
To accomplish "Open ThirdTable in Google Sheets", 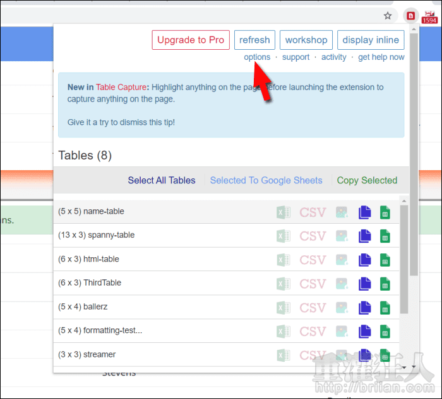I will (385, 284).
